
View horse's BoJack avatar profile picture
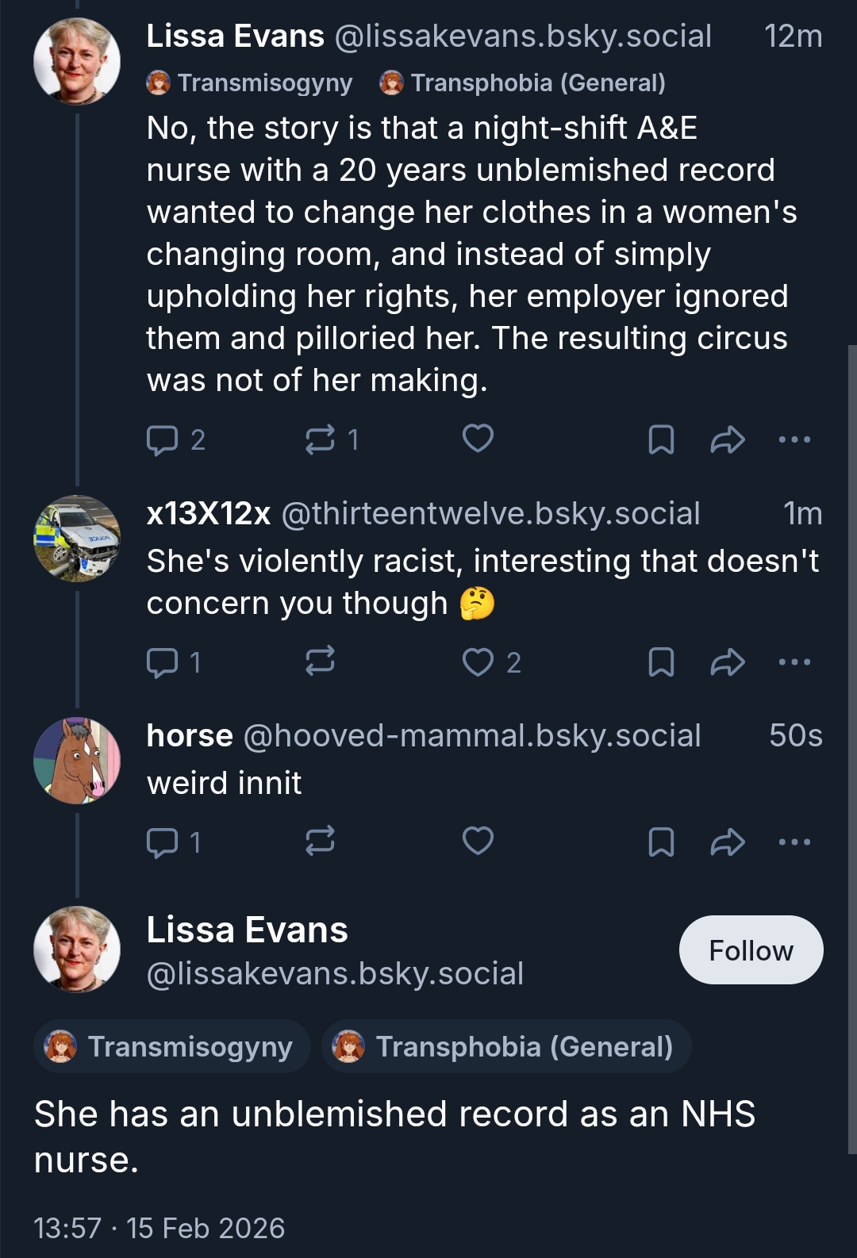pos(77,761)
